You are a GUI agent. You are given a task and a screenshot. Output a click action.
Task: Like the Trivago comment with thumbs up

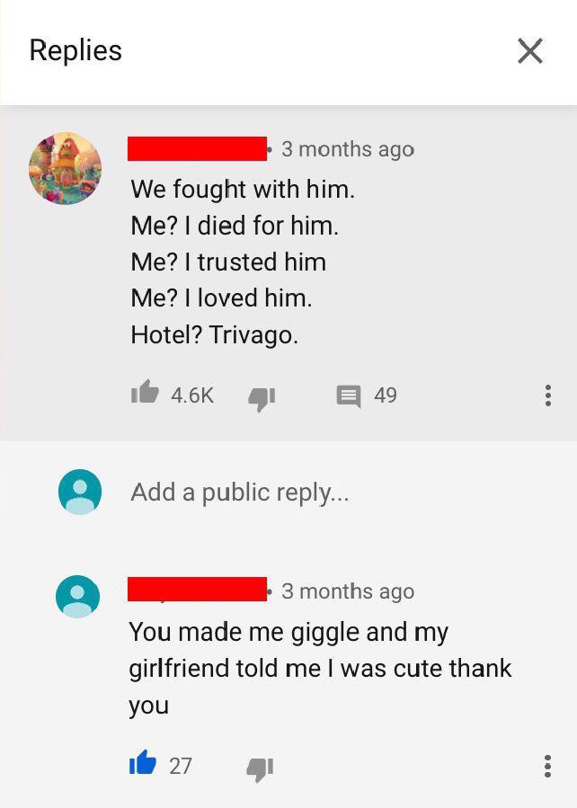coord(144,392)
